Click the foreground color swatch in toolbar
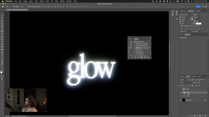The image size is (209, 117). tap(1, 72)
